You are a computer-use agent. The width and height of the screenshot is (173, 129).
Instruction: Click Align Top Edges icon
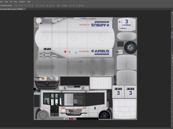click(x=16, y=6)
